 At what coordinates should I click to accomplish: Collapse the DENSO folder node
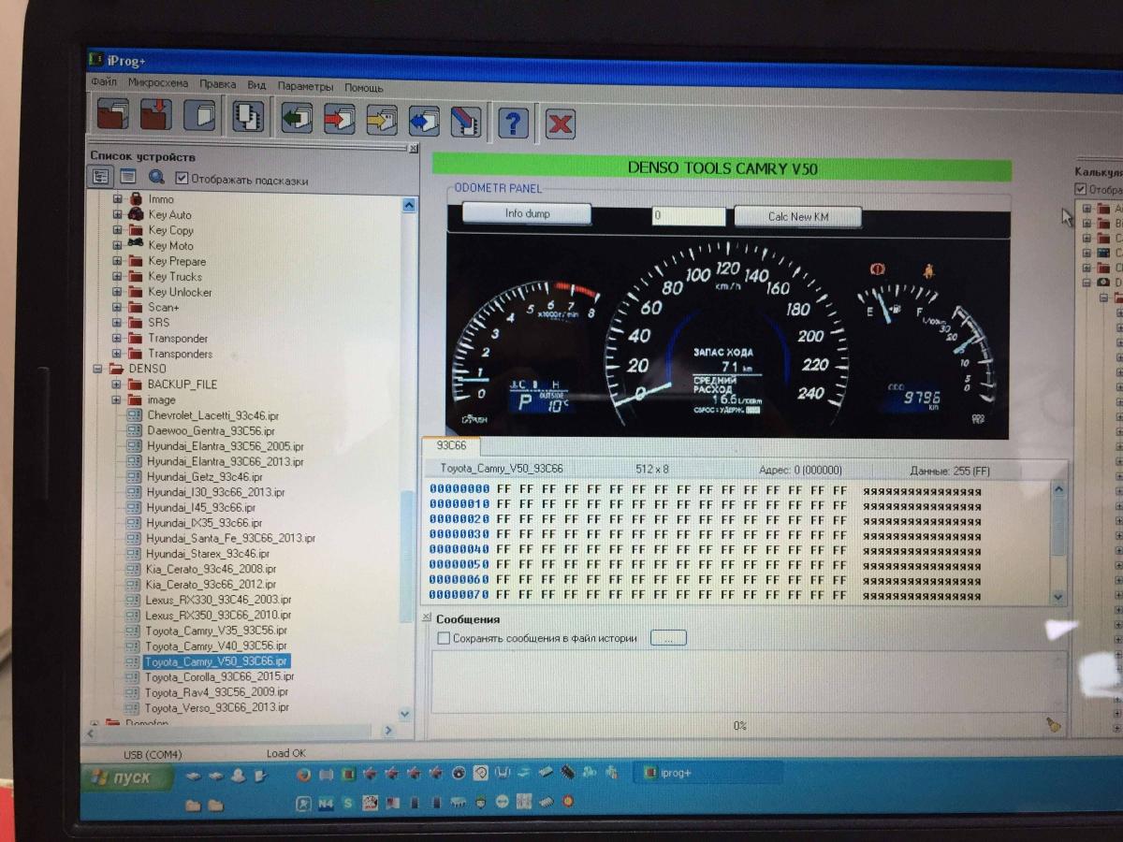point(96,369)
